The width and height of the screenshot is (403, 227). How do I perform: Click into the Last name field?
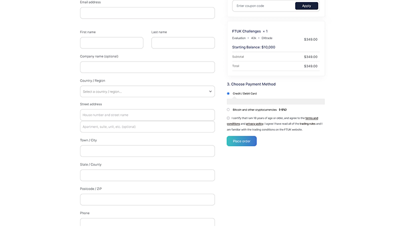(x=183, y=43)
